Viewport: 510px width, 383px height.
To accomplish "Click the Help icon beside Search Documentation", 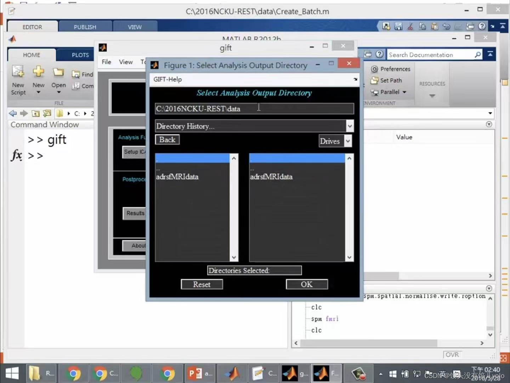I will click(x=379, y=54).
